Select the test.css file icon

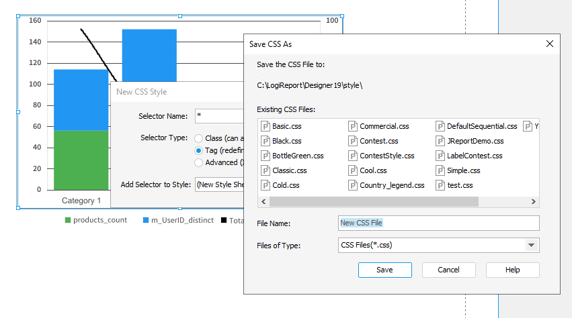click(x=440, y=185)
